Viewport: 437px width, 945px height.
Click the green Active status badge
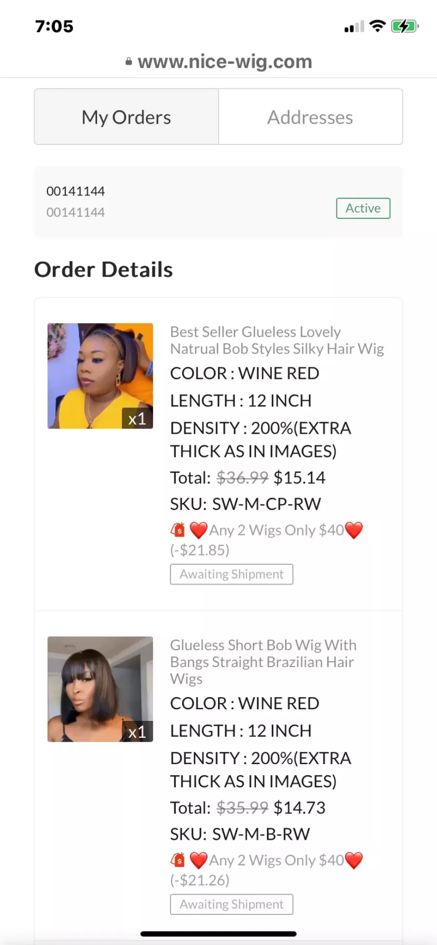coord(363,208)
